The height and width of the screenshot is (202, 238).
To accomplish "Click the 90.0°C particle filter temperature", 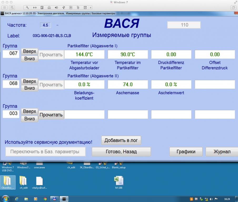I will click(128, 54).
